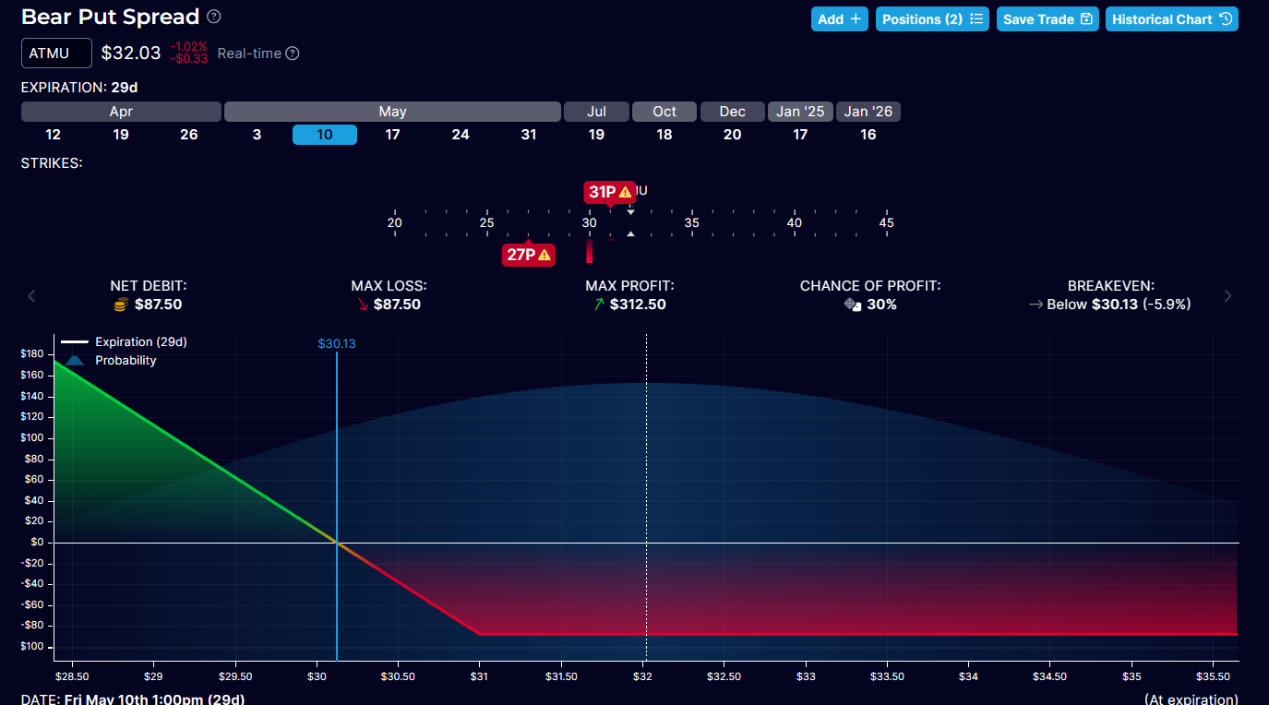
Task: Open the Positions (2) list
Action: pyautogui.click(x=932, y=19)
